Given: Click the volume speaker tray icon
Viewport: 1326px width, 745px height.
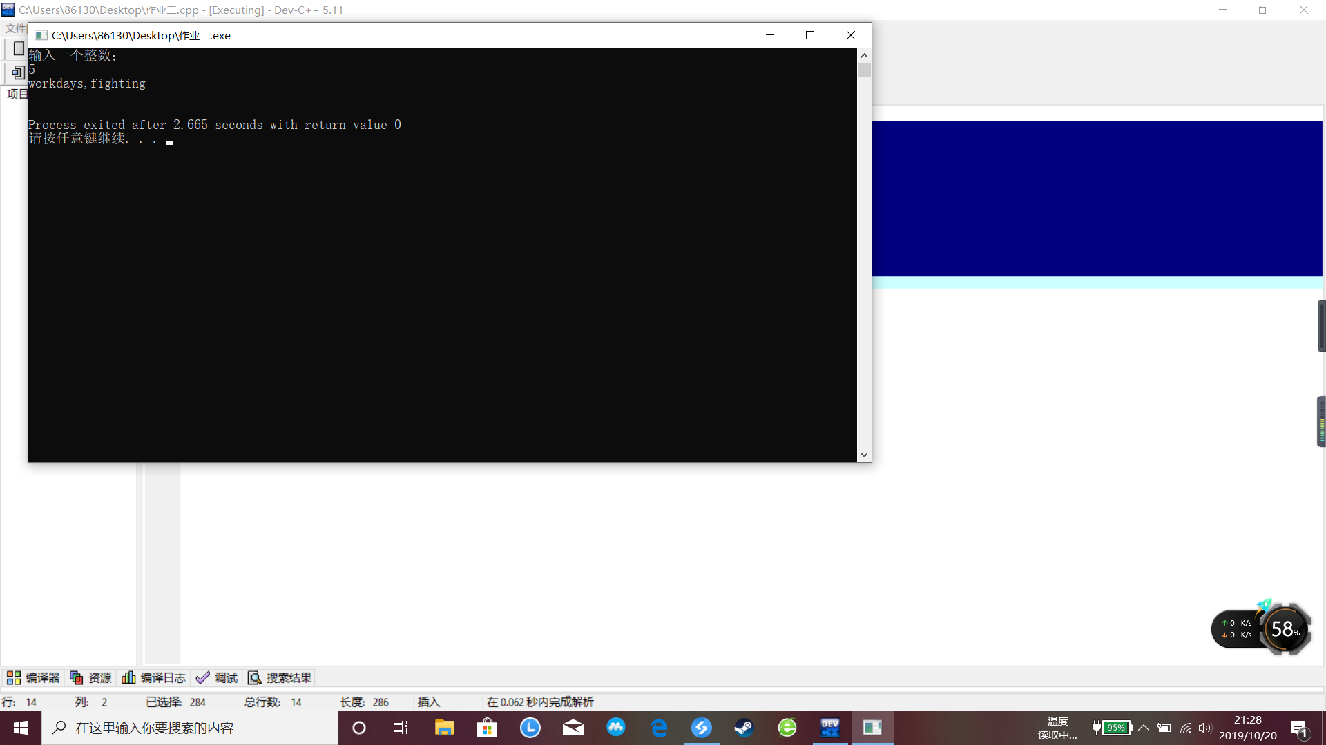Looking at the screenshot, I should coord(1205,728).
